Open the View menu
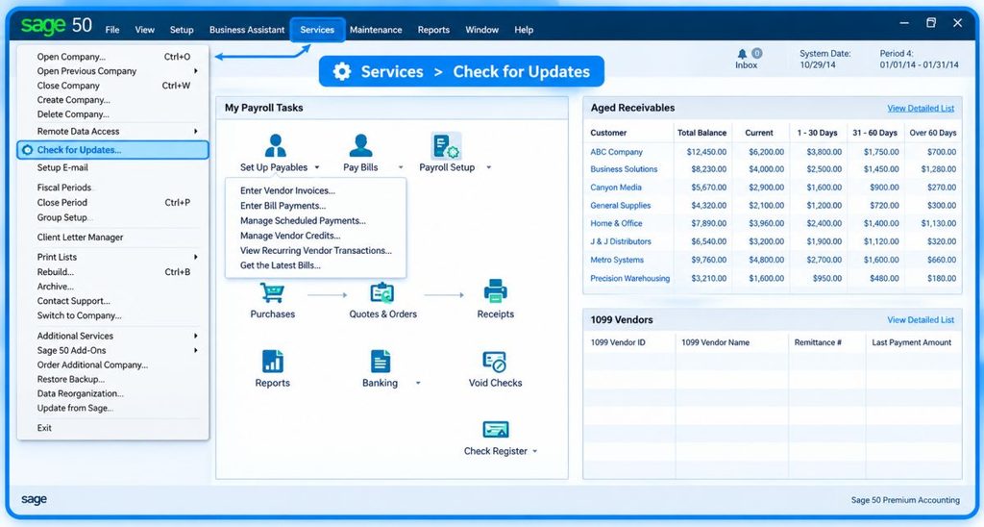Viewport: 984px width, 527px height. [x=144, y=30]
